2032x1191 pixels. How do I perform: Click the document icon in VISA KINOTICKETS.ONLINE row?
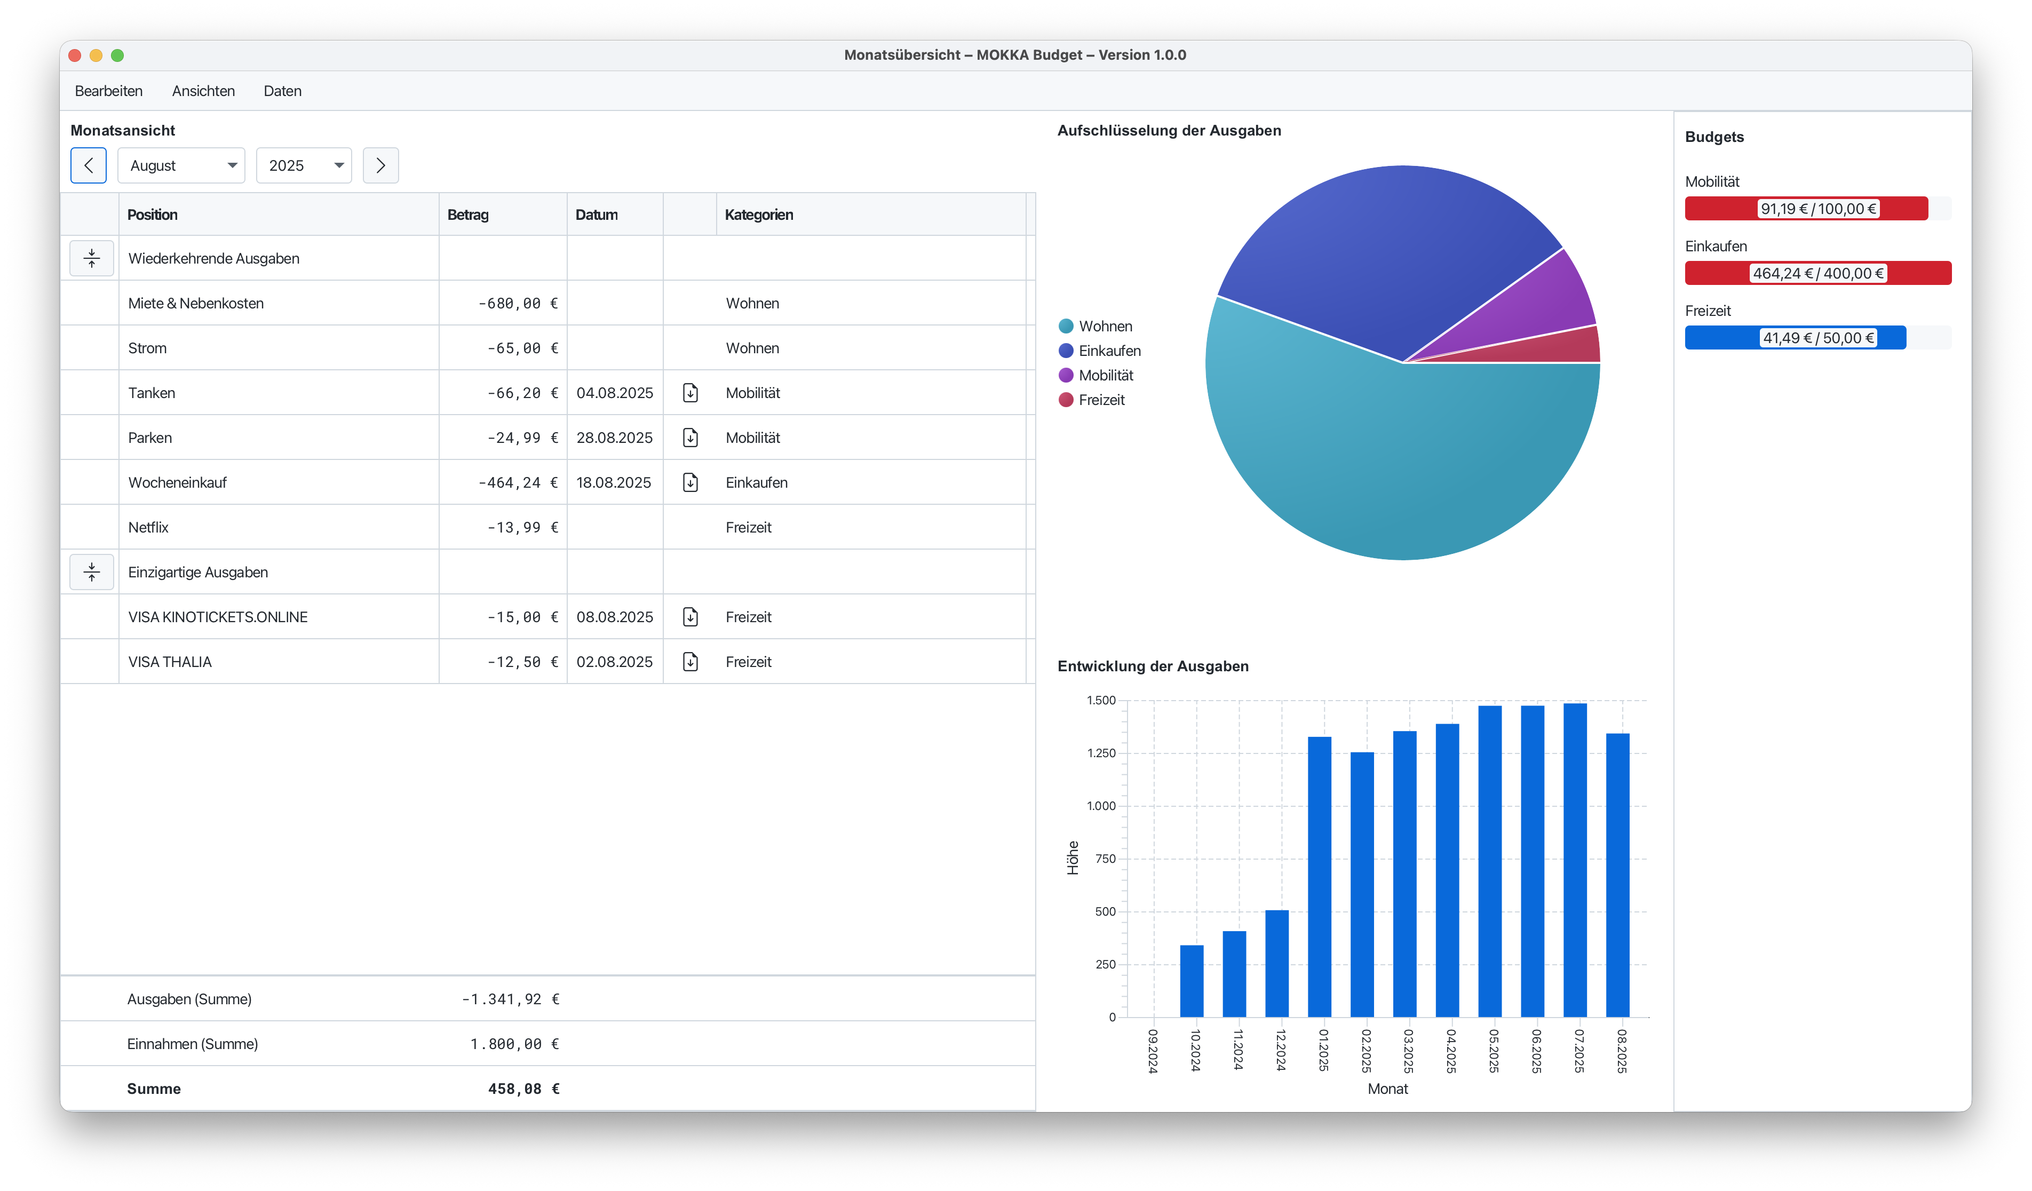click(x=690, y=617)
